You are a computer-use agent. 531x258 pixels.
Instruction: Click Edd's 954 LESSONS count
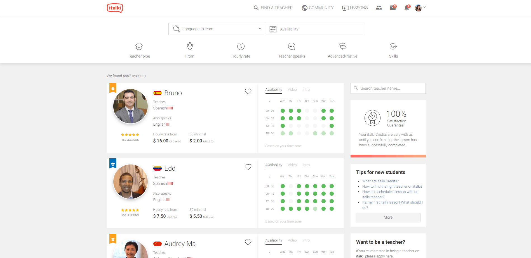(130, 215)
